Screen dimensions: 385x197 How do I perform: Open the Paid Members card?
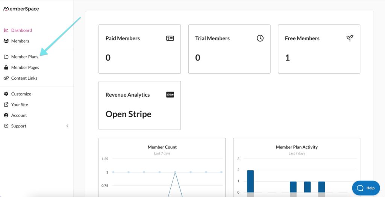tap(140, 49)
